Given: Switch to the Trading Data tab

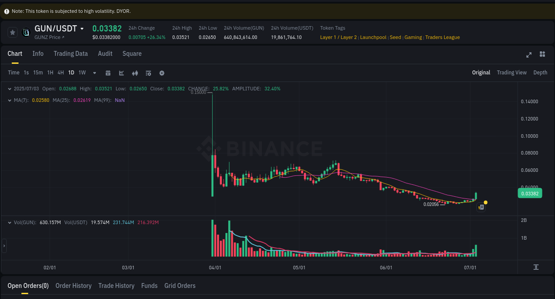Looking at the screenshot, I should pos(71,54).
